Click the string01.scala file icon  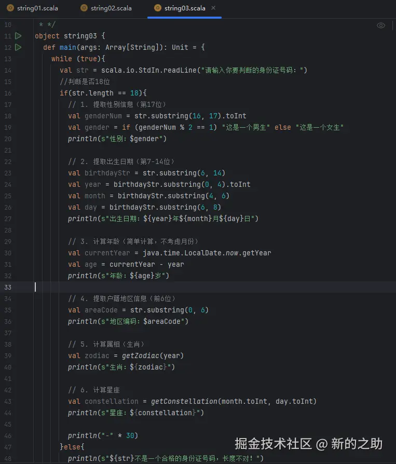[10, 8]
